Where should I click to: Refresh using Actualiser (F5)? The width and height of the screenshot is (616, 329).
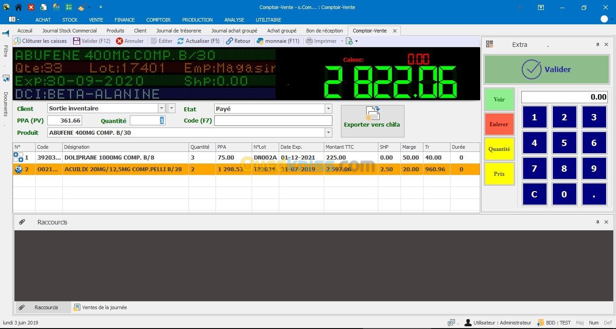(198, 41)
